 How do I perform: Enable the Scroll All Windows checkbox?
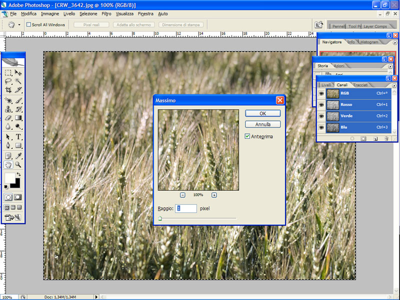(x=29, y=25)
